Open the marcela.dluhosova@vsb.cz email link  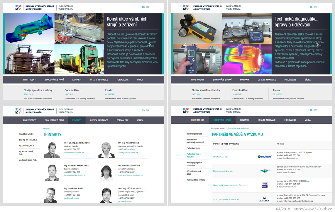[x=131, y=175]
